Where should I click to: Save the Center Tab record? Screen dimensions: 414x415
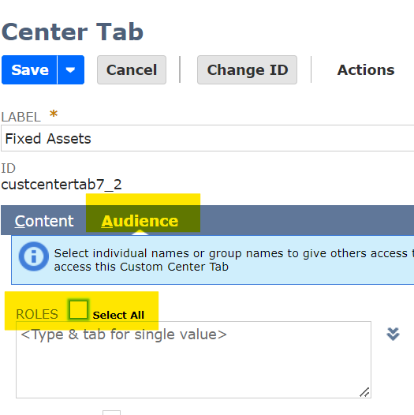tap(29, 70)
